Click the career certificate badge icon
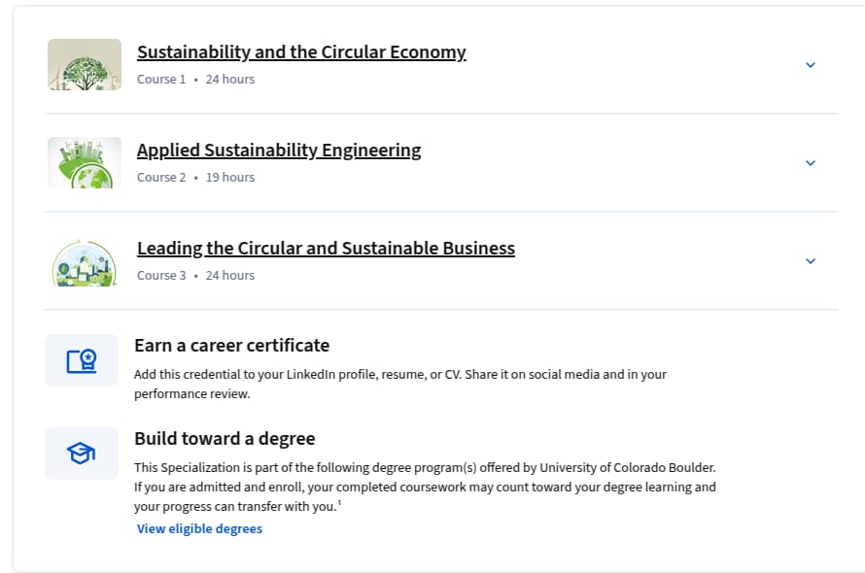This screenshot has width=865, height=573. point(82,360)
